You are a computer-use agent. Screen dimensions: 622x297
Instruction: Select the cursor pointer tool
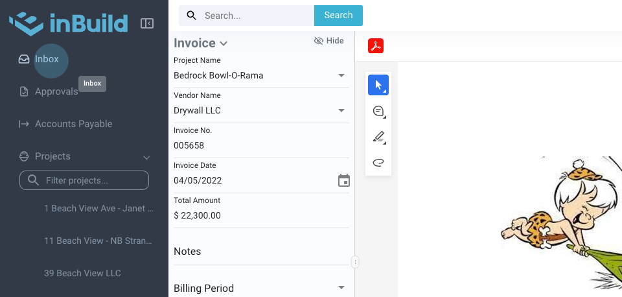378,85
